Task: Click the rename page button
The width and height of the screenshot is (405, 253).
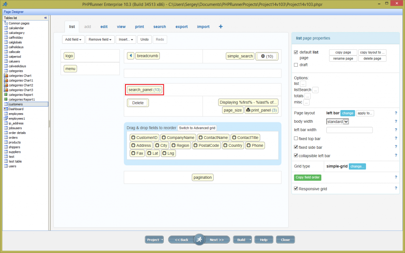Action: click(x=343, y=58)
